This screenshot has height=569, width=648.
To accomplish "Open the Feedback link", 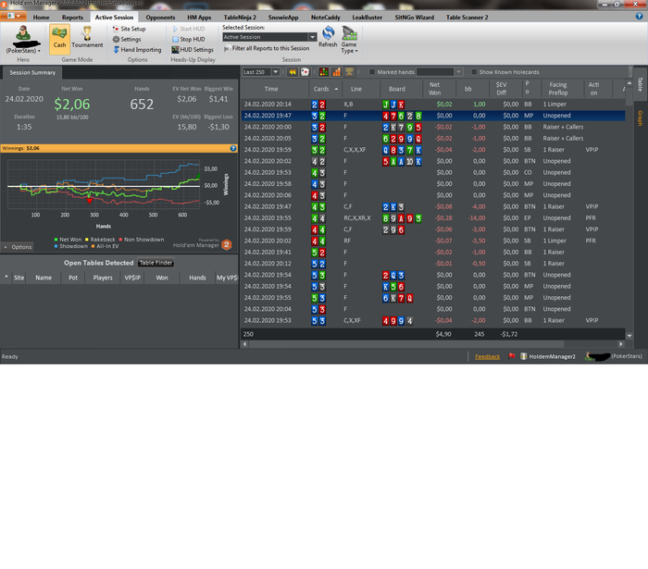I will pyautogui.click(x=487, y=356).
